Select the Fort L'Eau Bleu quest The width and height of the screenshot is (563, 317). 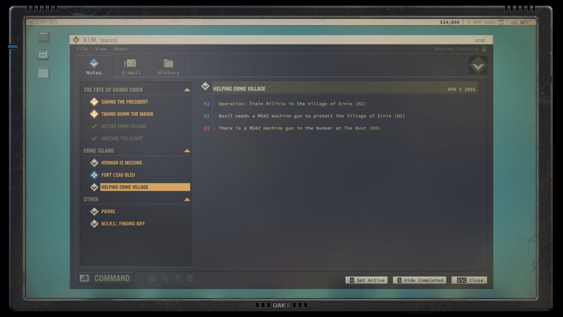point(118,175)
